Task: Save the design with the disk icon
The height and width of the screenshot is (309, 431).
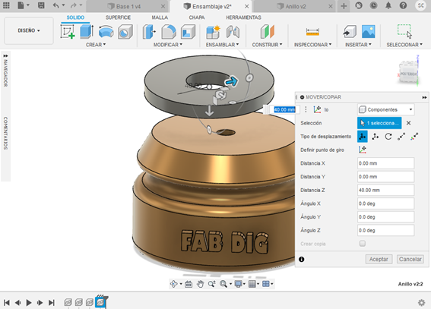Action: pos(41,5)
